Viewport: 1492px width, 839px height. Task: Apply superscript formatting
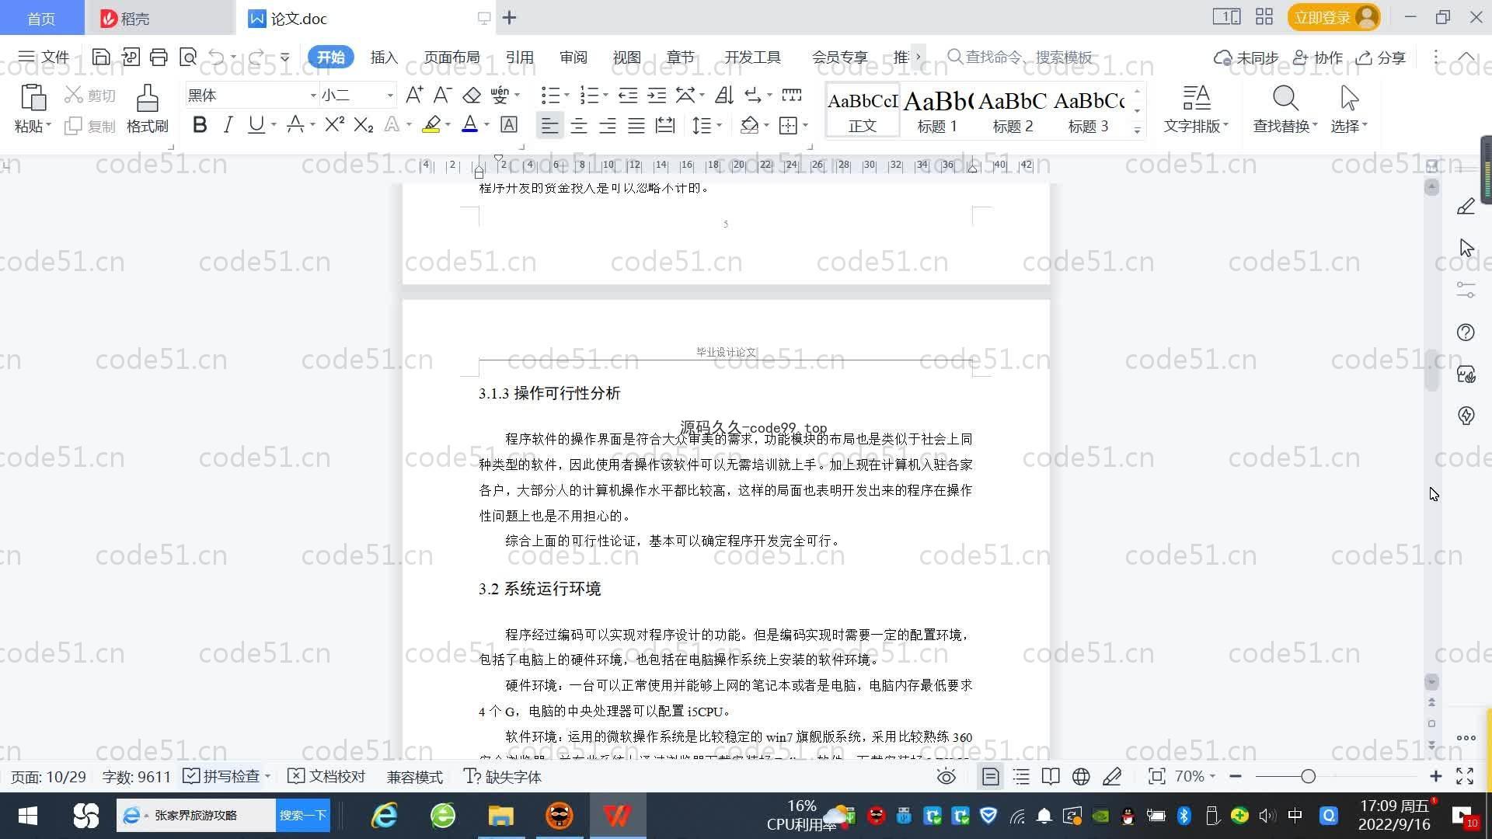pyautogui.click(x=334, y=124)
